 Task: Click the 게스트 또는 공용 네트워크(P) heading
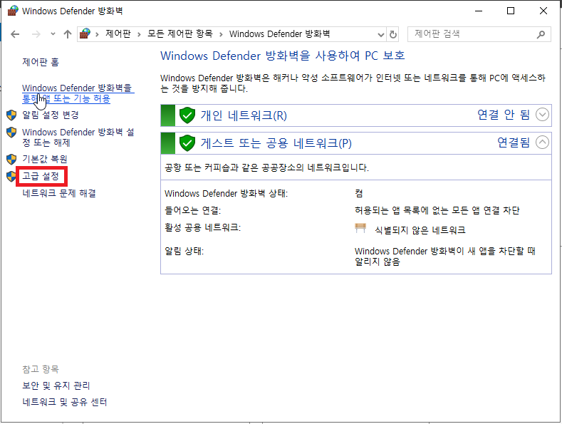(276, 143)
